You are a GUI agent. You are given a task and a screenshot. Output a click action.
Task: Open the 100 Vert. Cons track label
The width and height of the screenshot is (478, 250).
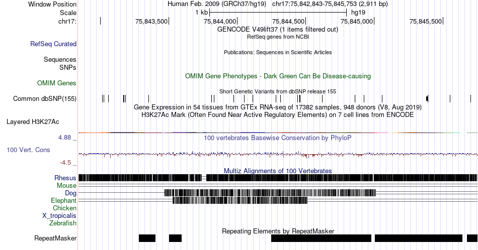[28, 150]
